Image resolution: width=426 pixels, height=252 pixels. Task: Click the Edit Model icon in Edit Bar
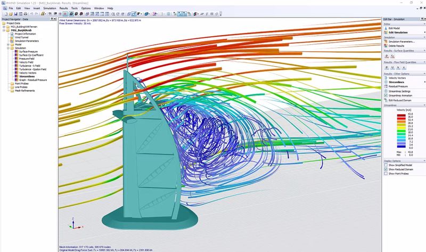pos(386,28)
